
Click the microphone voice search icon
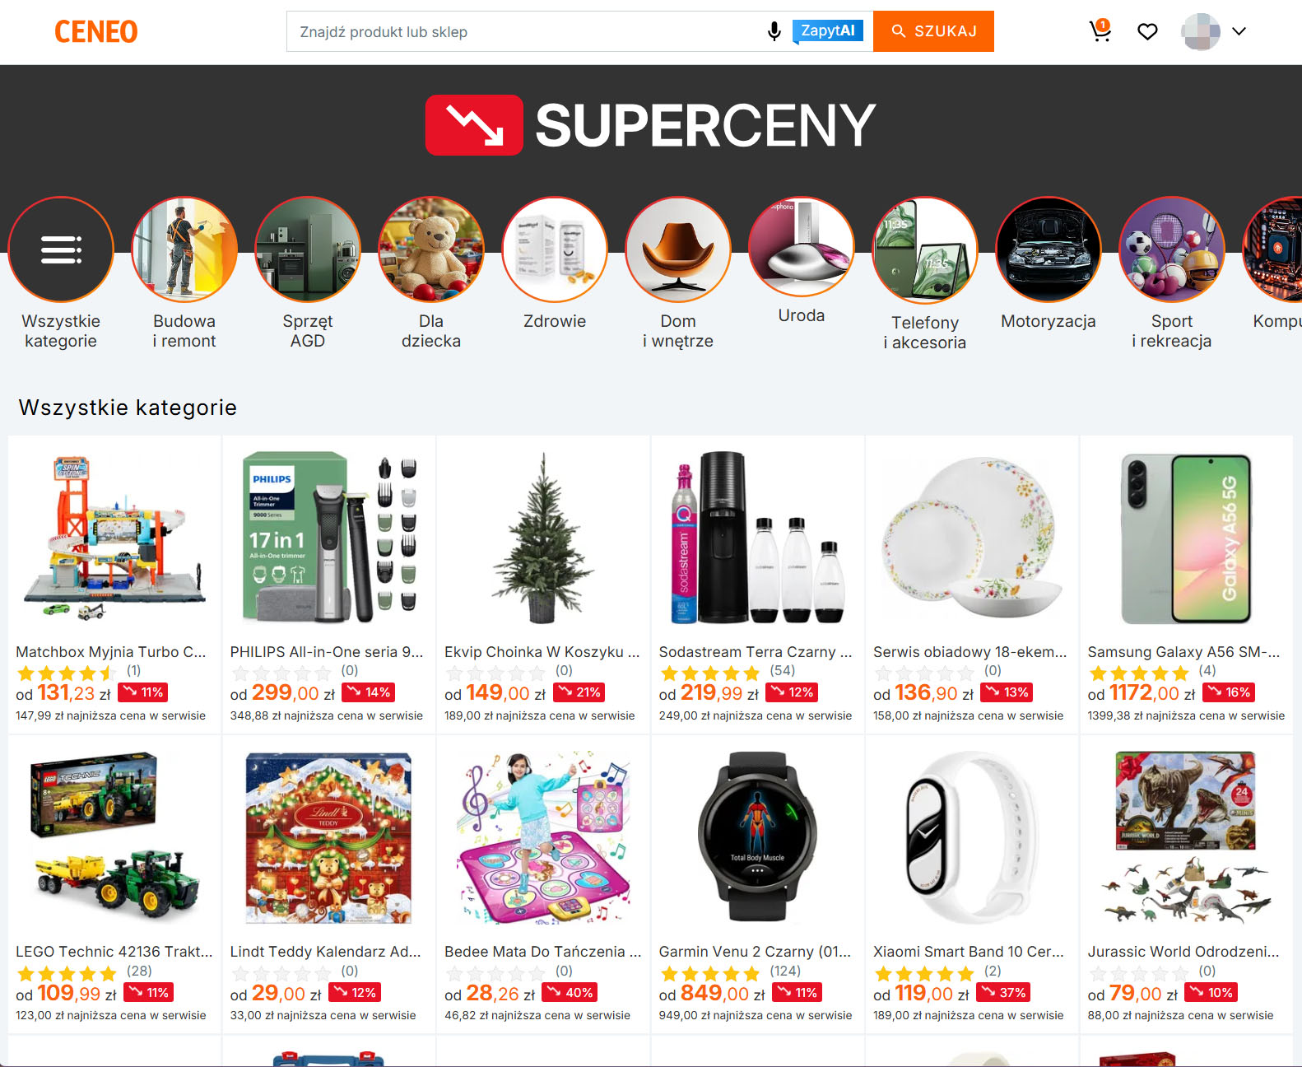pyautogui.click(x=774, y=31)
